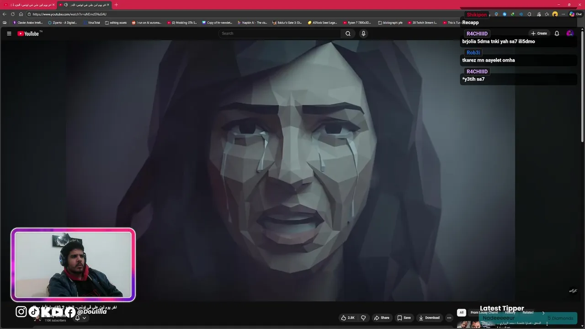Run search with the magnifier button

tap(348, 33)
